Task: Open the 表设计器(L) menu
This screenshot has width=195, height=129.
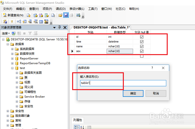Action: point(77,9)
